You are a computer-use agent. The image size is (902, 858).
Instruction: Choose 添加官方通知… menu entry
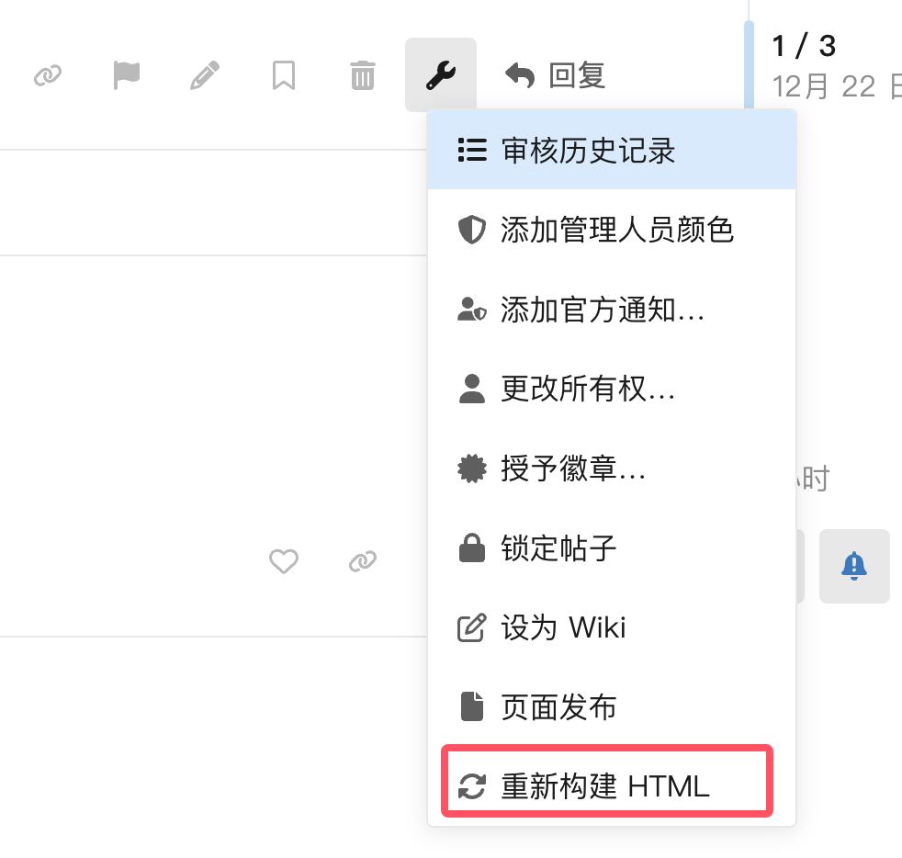click(x=612, y=309)
